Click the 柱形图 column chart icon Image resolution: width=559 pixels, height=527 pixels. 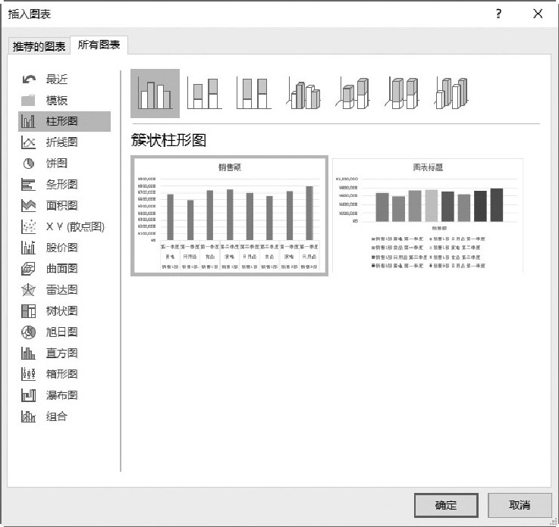(x=28, y=121)
